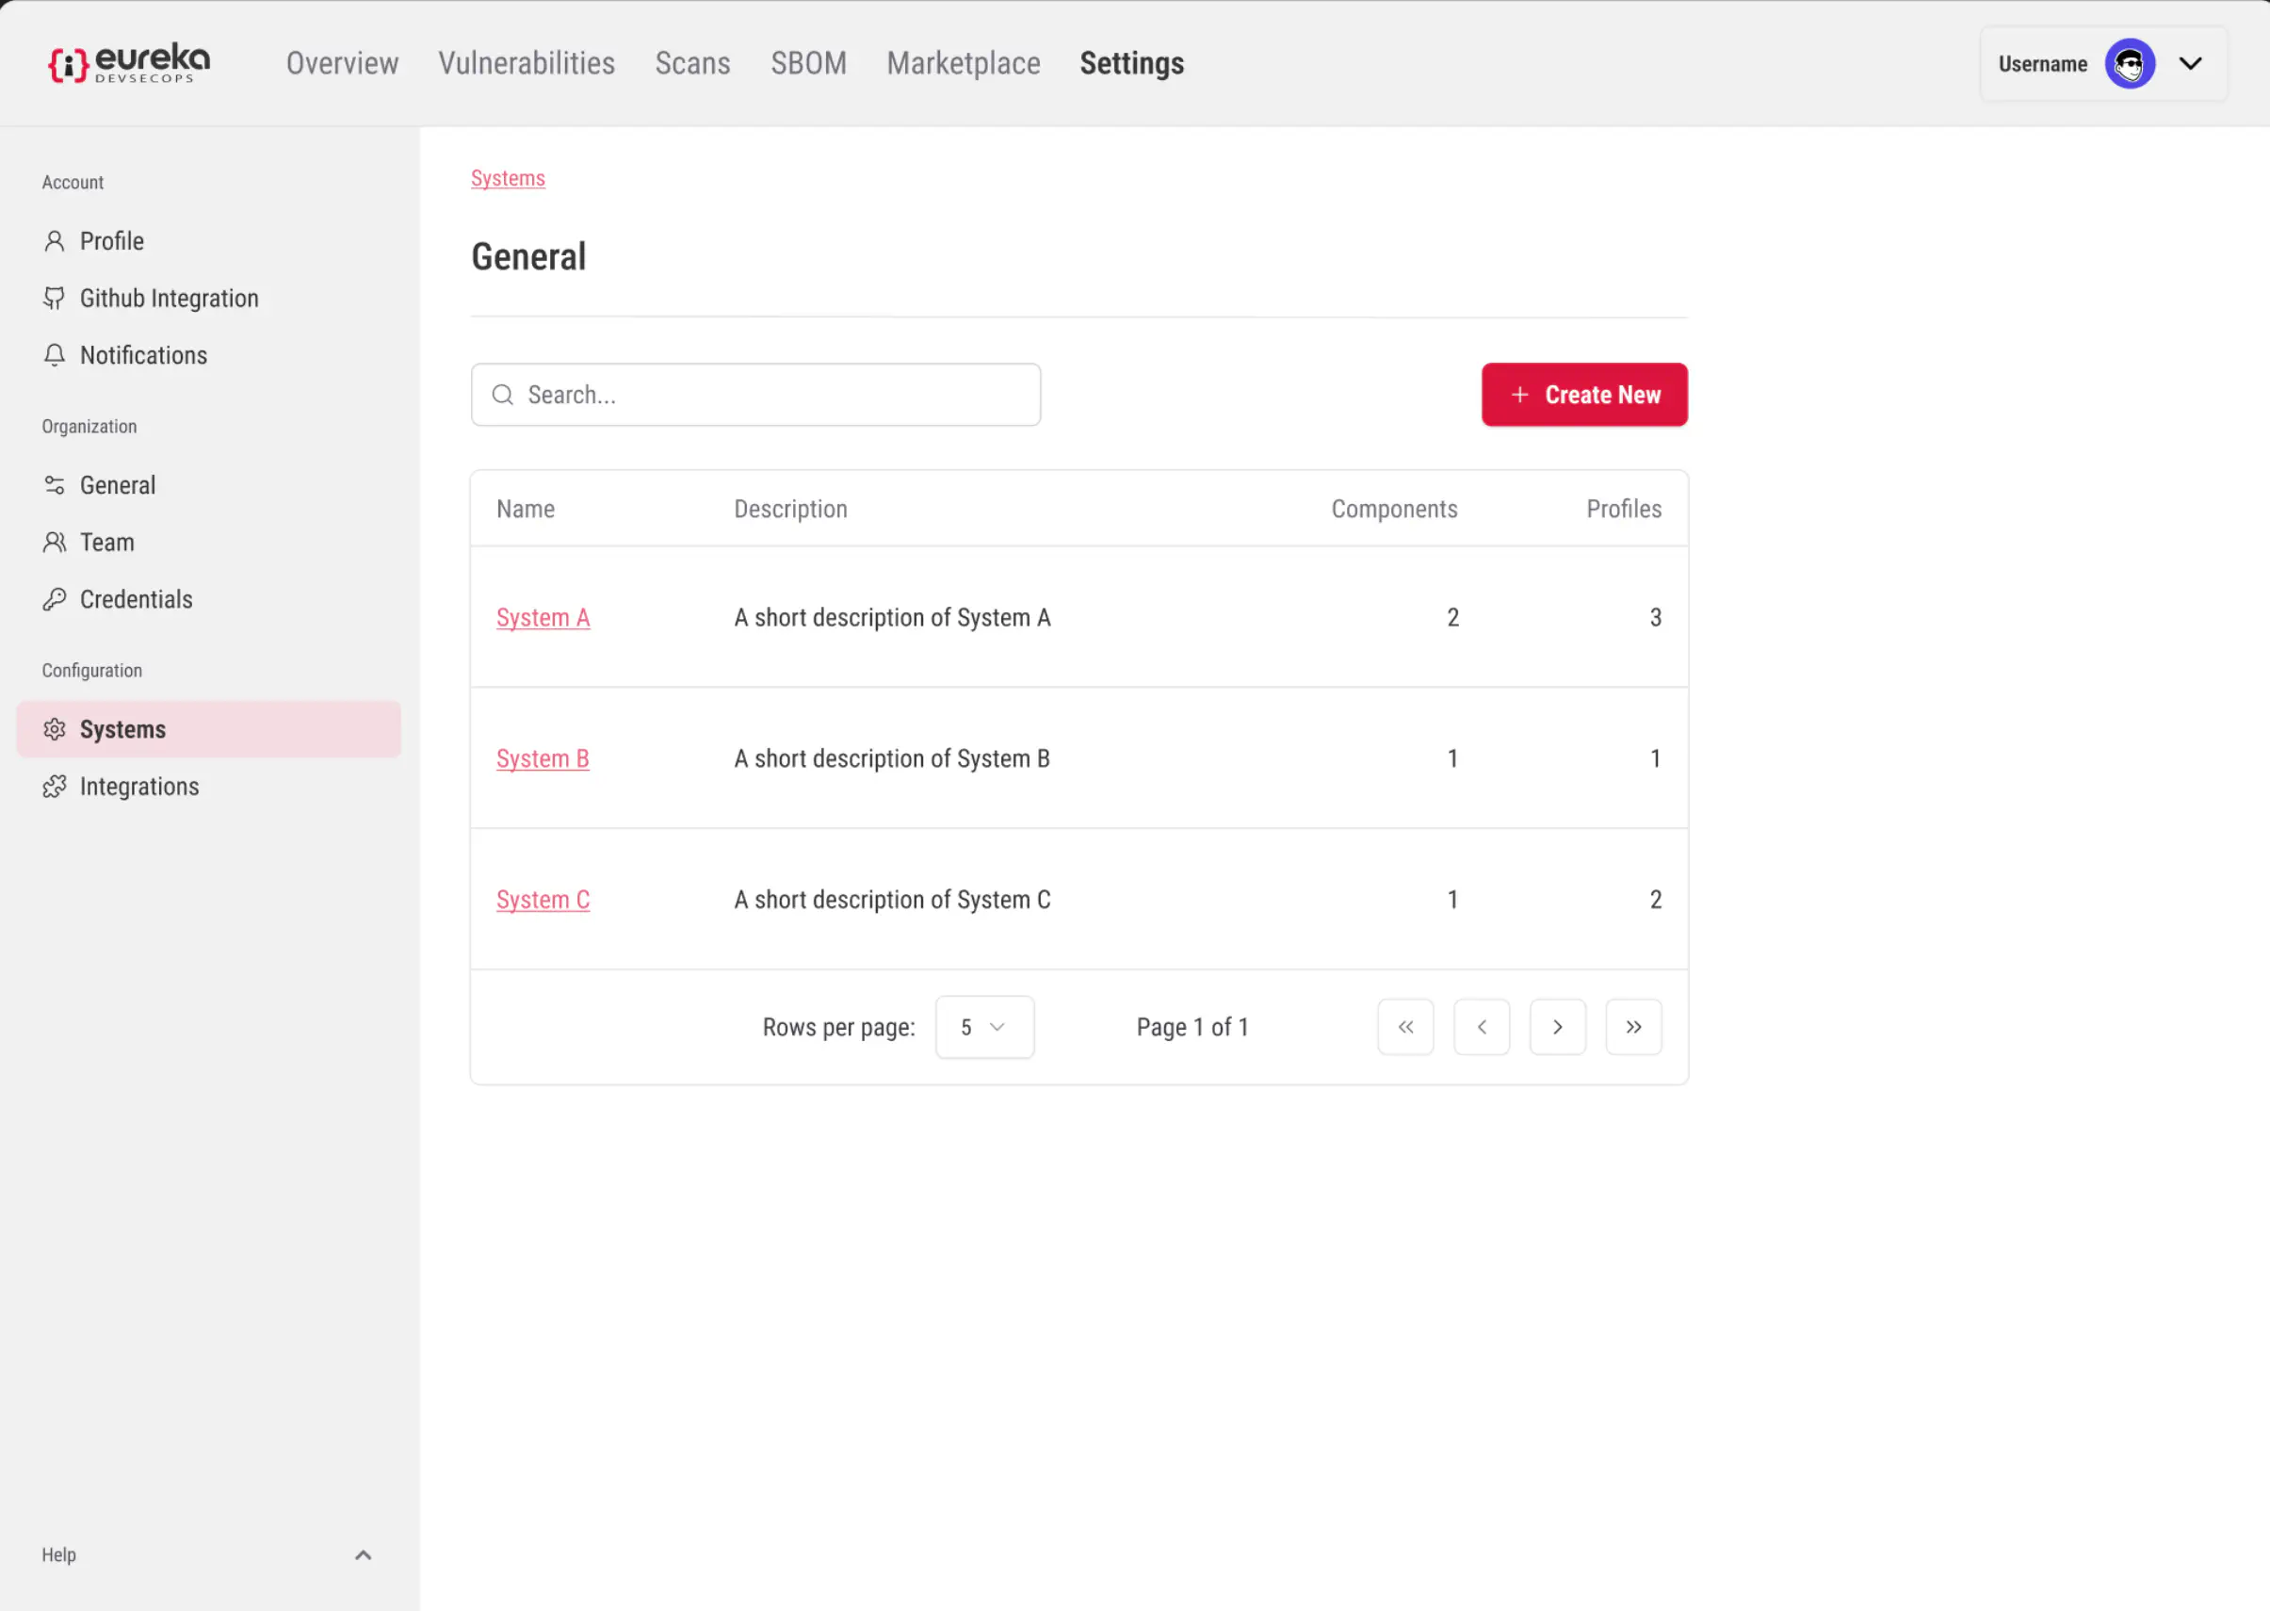Click the Systems breadcrumb link
The width and height of the screenshot is (2270, 1611).
[x=508, y=179]
